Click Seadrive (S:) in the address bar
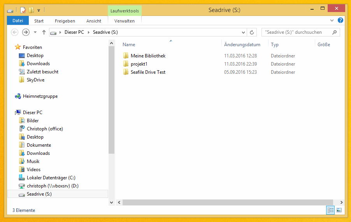This screenshot has height=222, width=351. tap(105, 32)
